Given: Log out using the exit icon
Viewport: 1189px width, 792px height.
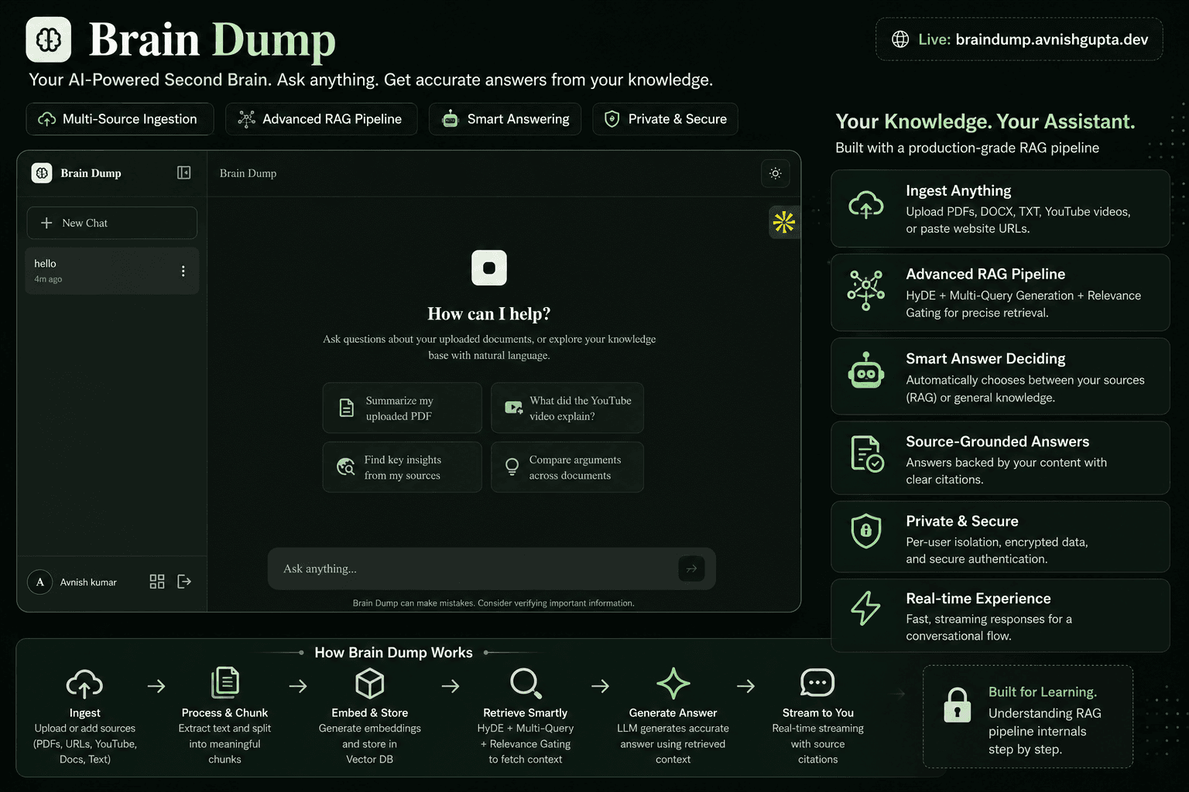Looking at the screenshot, I should [184, 582].
